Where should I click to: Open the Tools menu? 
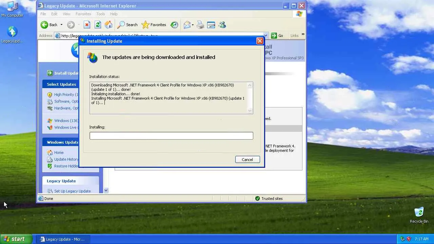coord(101,14)
